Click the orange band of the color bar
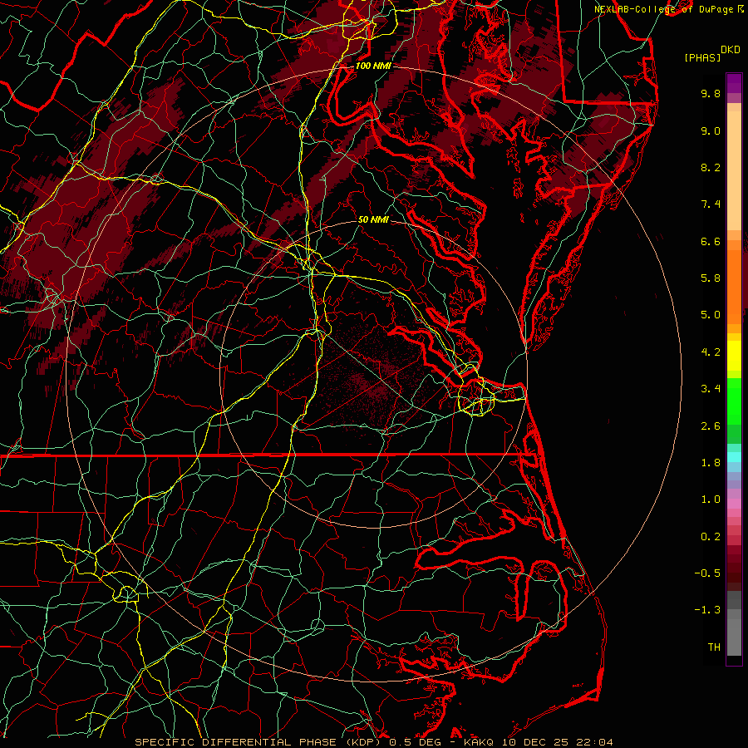Viewport: 748px width, 748px height. 734,286
